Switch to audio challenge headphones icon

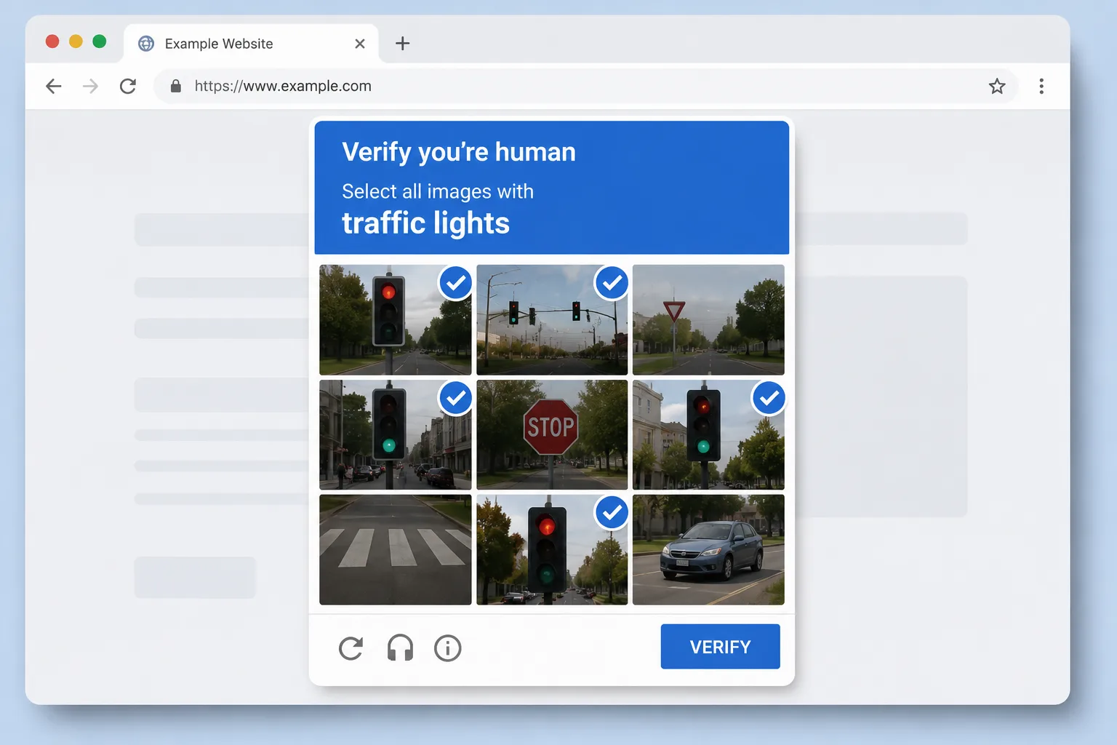pyautogui.click(x=400, y=648)
